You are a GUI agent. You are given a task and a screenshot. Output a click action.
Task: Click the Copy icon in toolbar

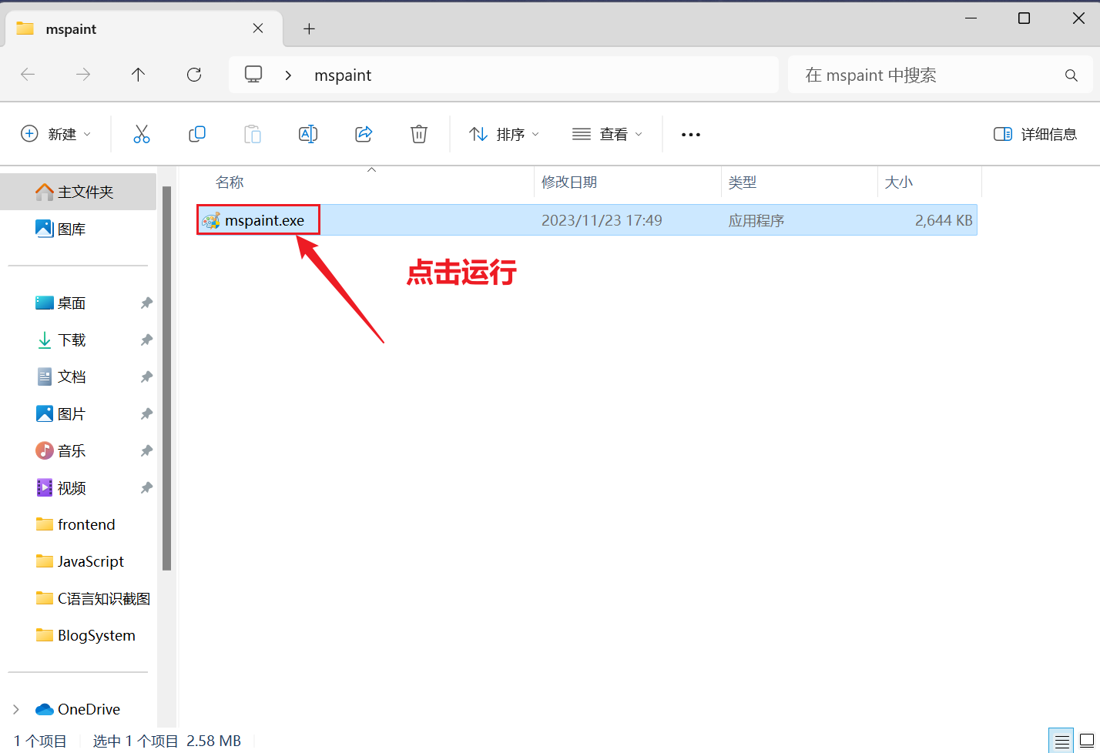(x=197, y=134)
